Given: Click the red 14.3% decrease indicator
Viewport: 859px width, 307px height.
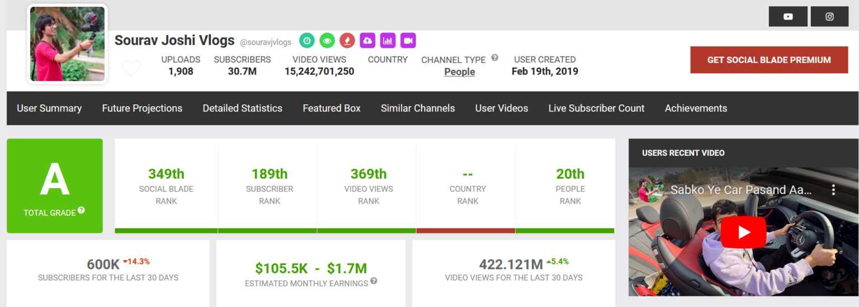Looking at the screenshot, I should pyautogui.click(x=136, y=261).
